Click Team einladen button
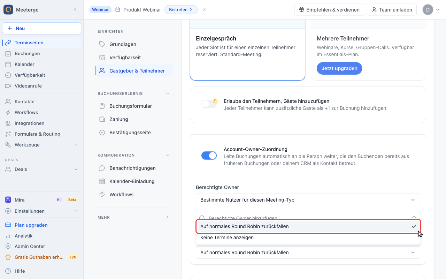This screenshot has height=279, width=446. click(392, 10)
